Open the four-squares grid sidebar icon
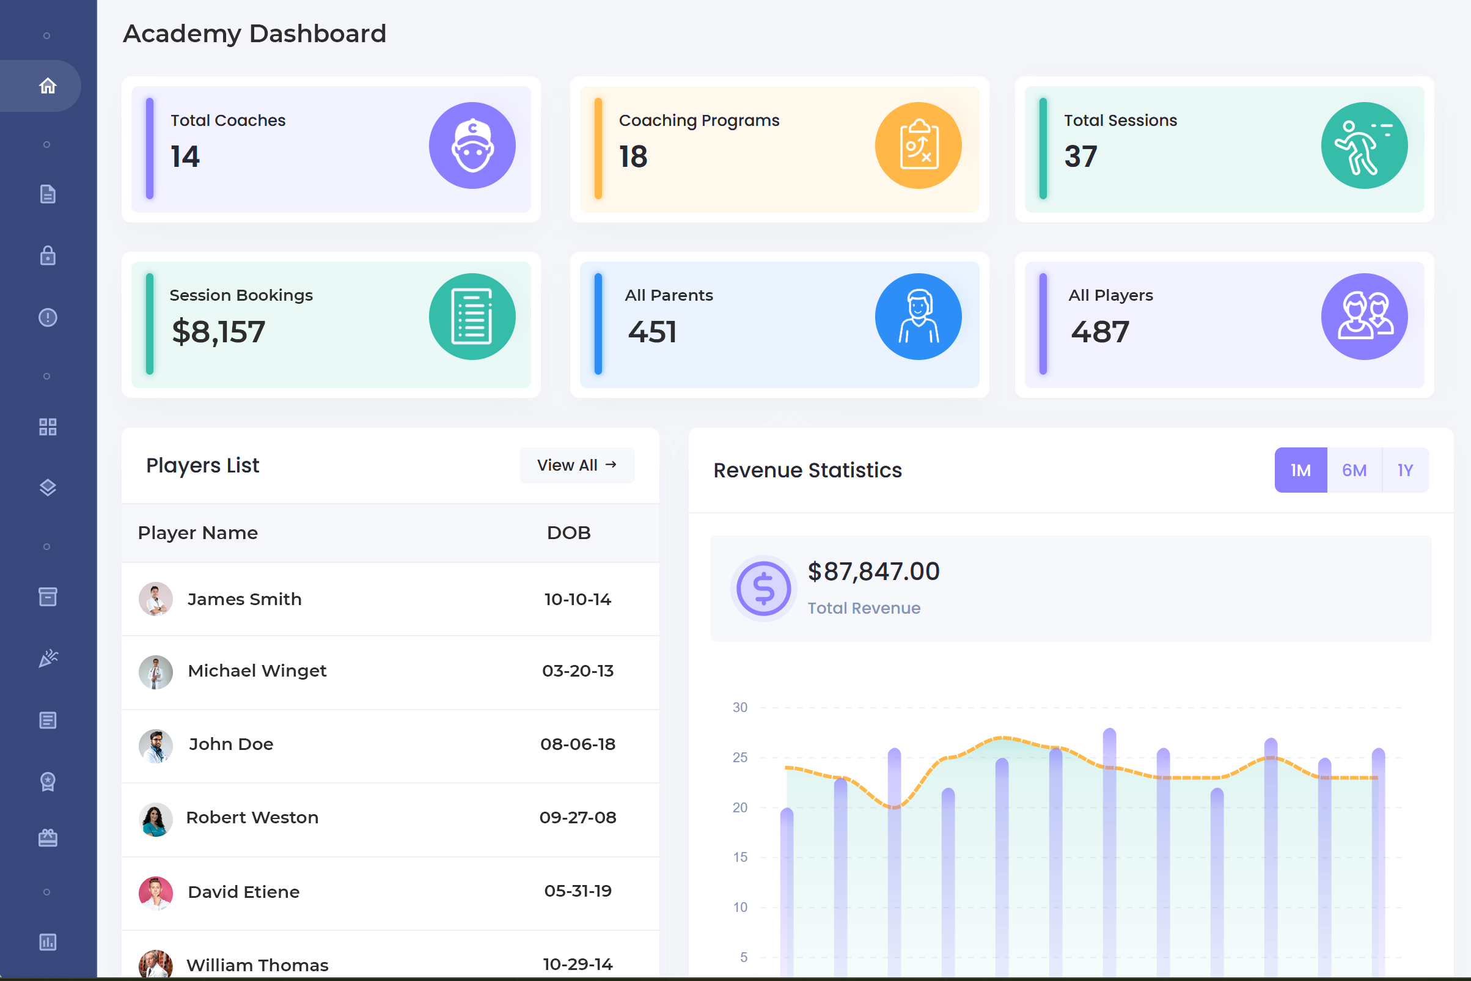 pyautogui.click(x=48, y=427)
